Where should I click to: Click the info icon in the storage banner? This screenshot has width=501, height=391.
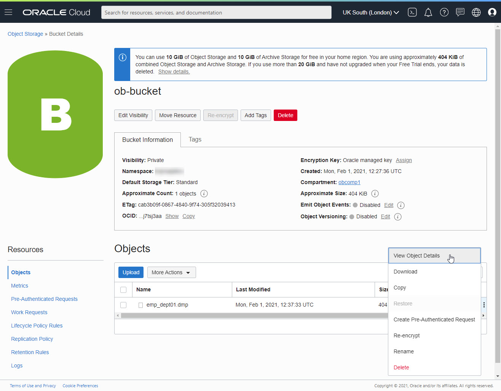pyautogui.click(x=122, y=57)
